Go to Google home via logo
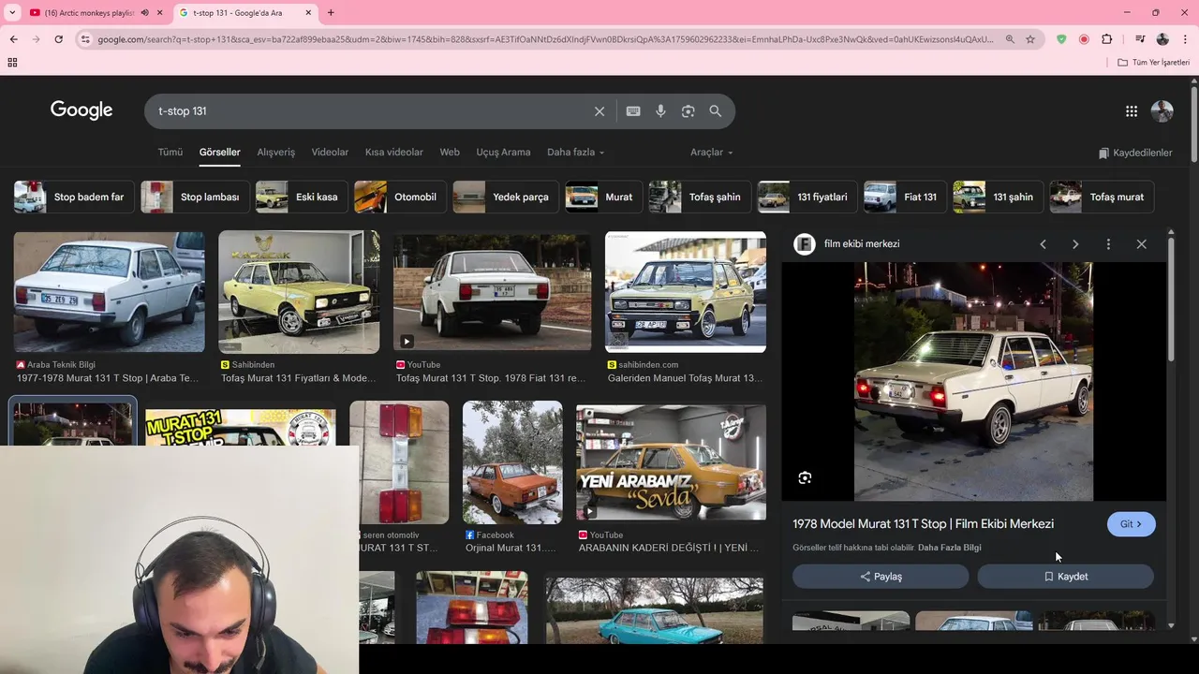 click(81, 110)
